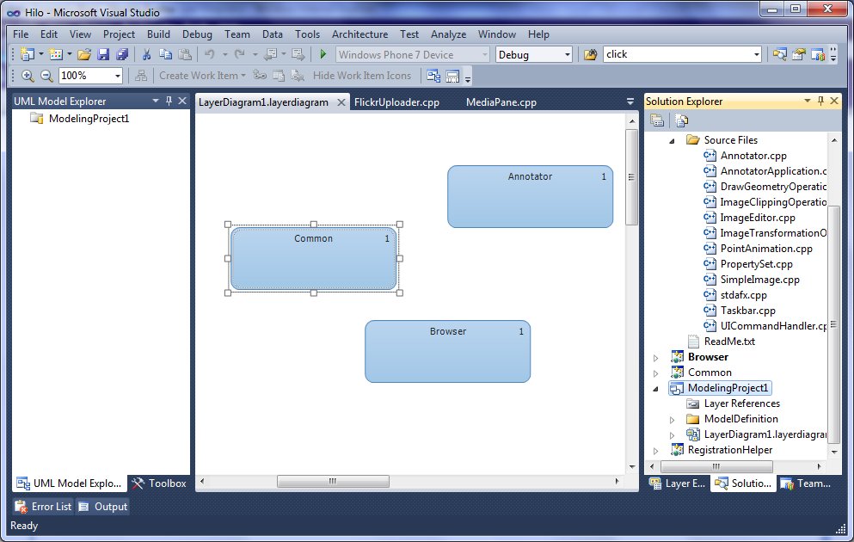Close the LayerDiagram1.layerdiagram tab
The width and height of the screenshot is (854, 542).
341,102
